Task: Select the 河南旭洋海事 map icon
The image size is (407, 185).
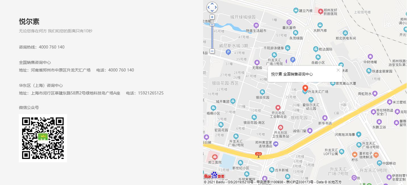Action: [x=359, y=134]
